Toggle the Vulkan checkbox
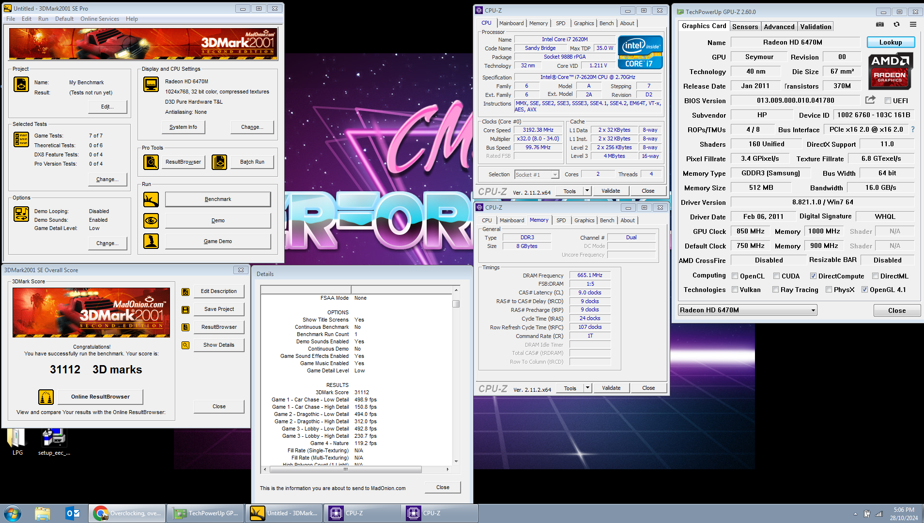The height and width of the screenshot is (523, 924). [735, 290]
